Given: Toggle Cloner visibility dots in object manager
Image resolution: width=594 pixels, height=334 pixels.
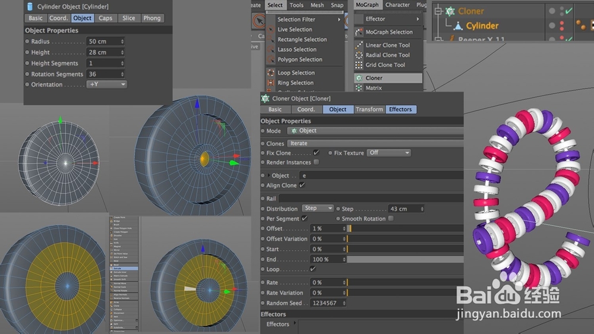Looking at the screenshot, I should [562, 11].
